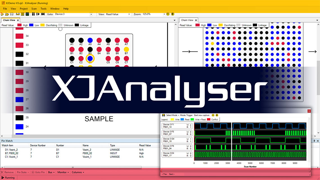
Task: Click the red swatch beside pin 34
Action: point(19,36)
